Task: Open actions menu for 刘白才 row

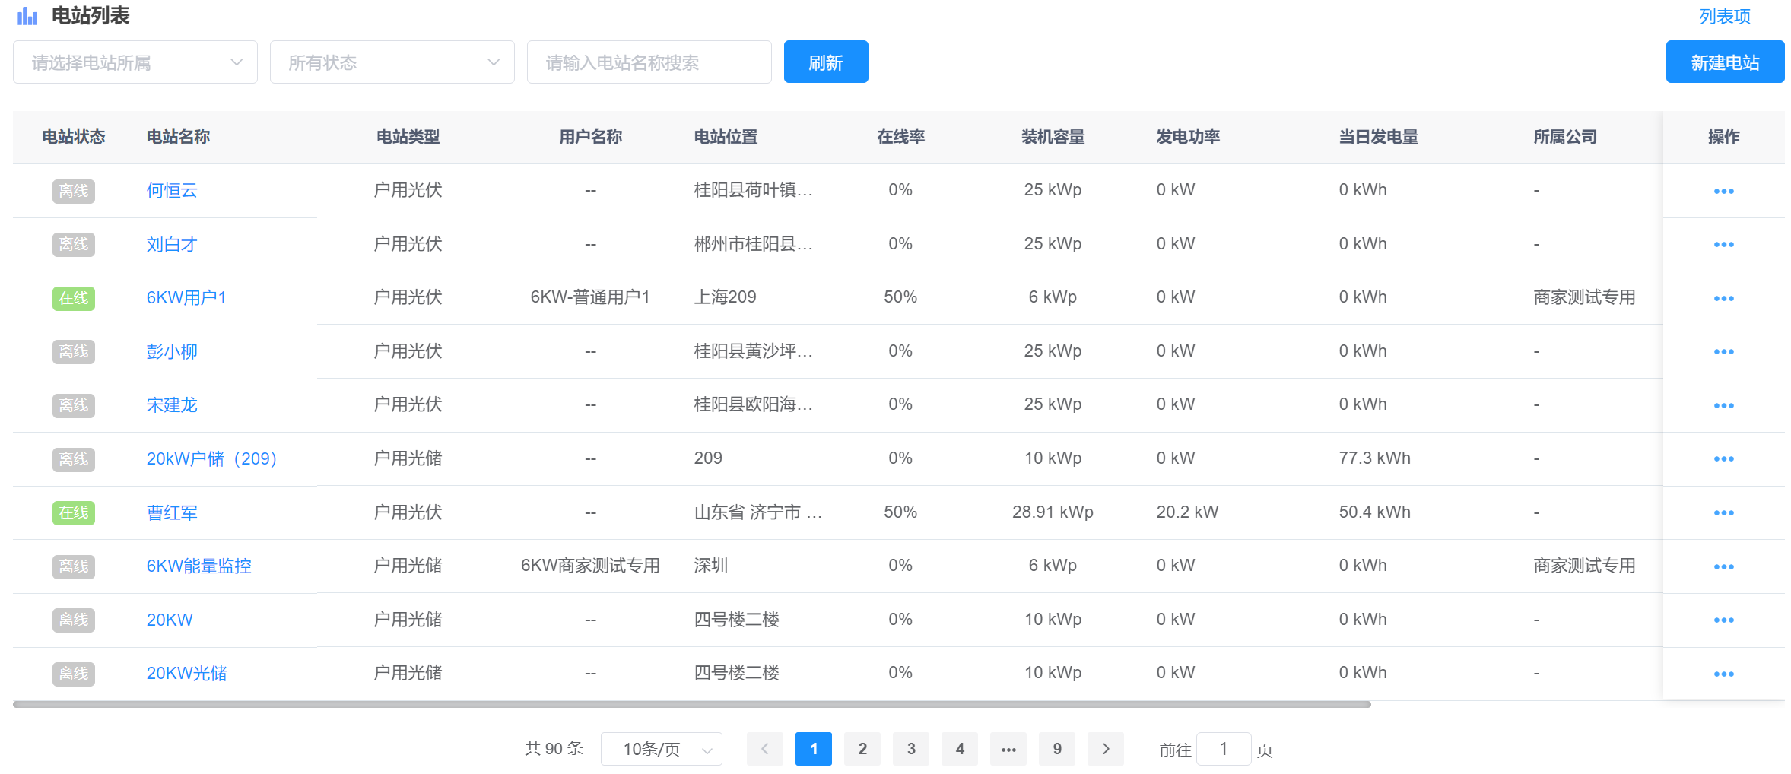Action: point(1723,244)
